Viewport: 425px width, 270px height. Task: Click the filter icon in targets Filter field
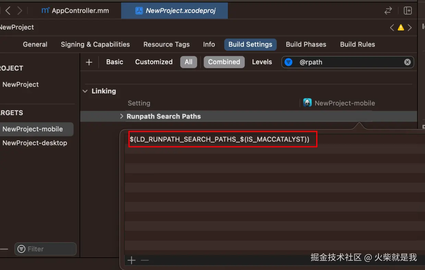click(22, 249)
